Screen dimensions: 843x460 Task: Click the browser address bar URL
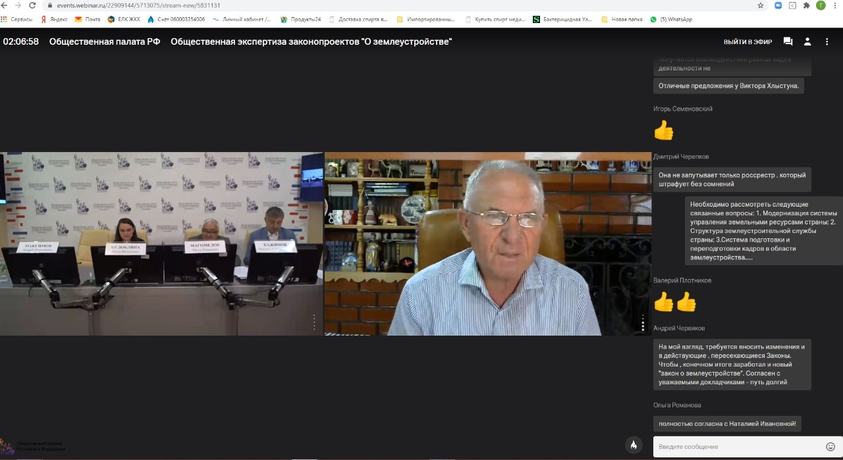coord(138,5)
